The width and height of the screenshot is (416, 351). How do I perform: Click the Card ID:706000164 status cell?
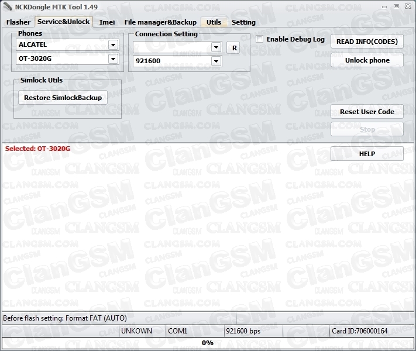(372, 331)
